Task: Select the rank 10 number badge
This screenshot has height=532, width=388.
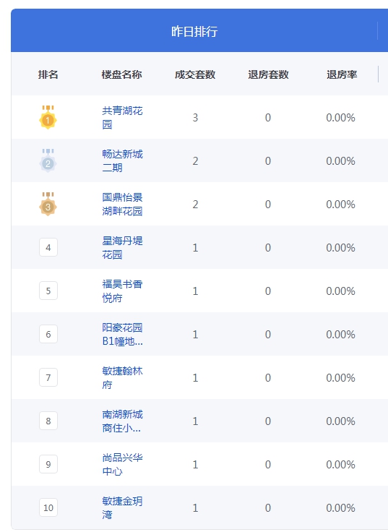Action: pyautogui.click(x=48, y=507)
